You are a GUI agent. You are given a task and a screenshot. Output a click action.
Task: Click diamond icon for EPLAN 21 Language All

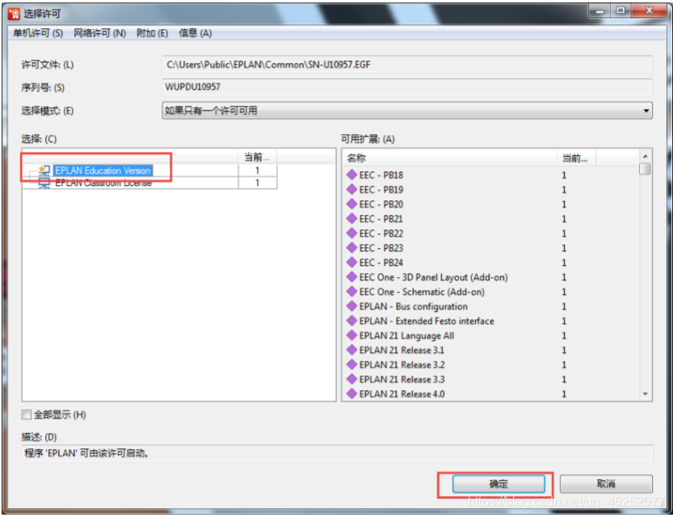point(351,335)
